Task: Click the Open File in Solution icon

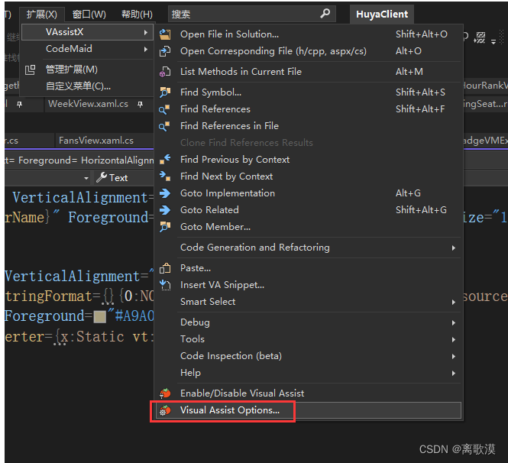Action: (165, 34)
